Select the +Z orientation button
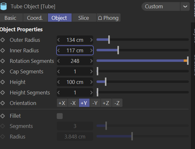The width and height of the screenshot is (195, 149). tap(106, 103)
